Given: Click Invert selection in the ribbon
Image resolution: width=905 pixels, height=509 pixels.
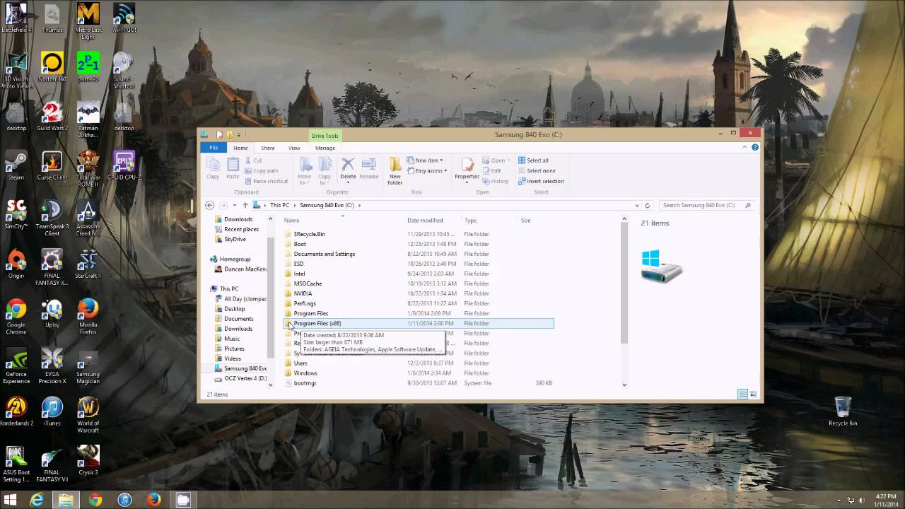Looking at the screenshot, I should (x=540, y=181).
